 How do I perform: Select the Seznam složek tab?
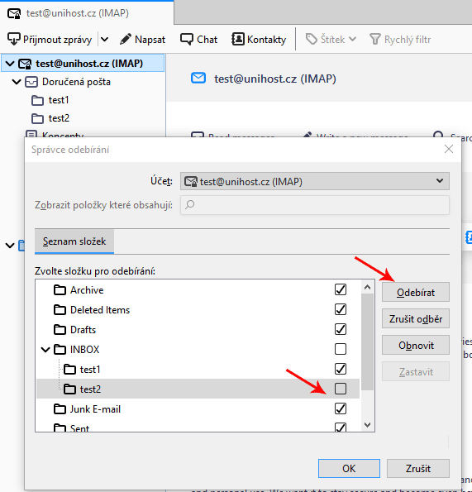click(74, 241)
